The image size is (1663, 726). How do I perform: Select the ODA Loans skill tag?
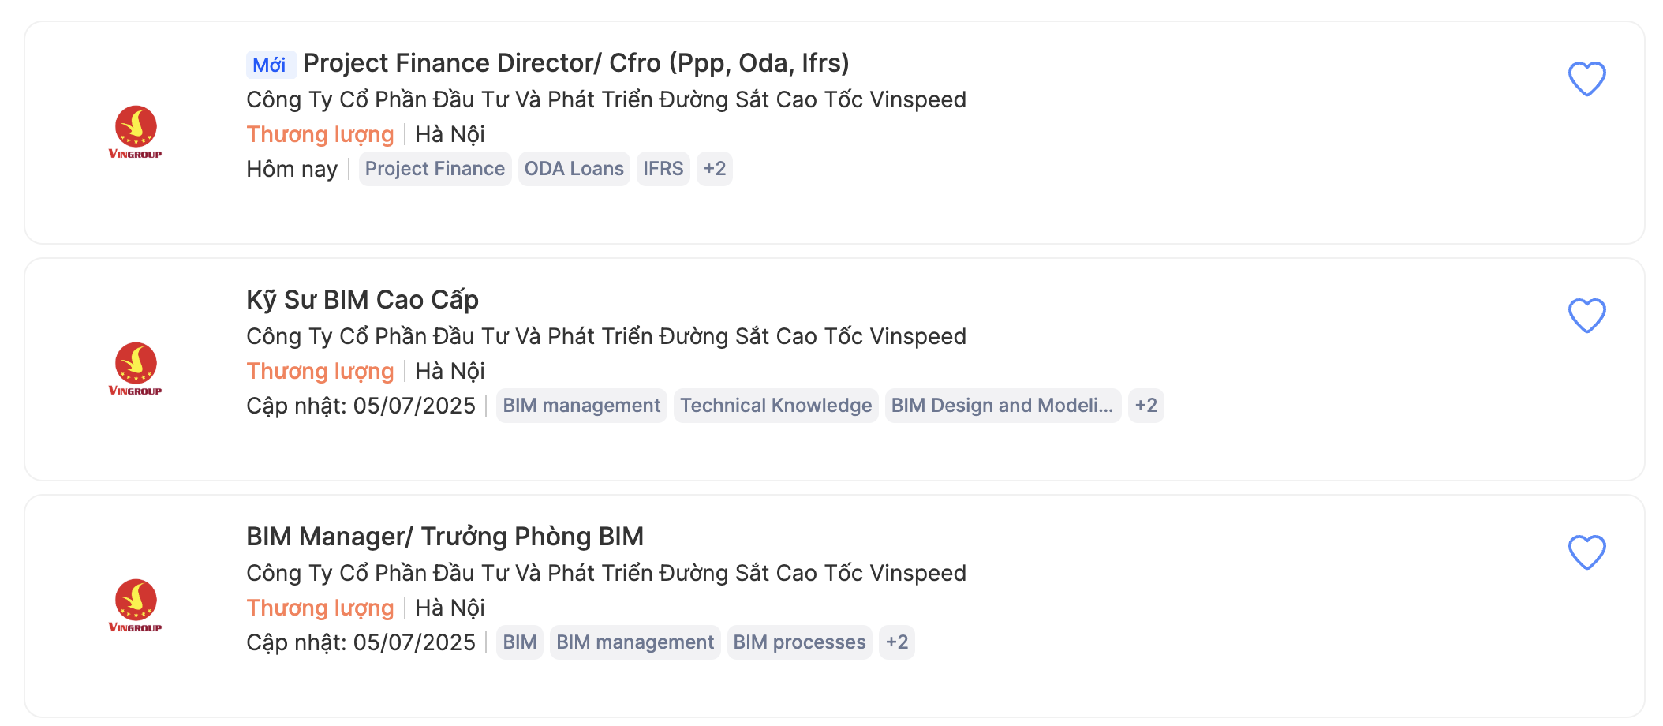point(574,169)
